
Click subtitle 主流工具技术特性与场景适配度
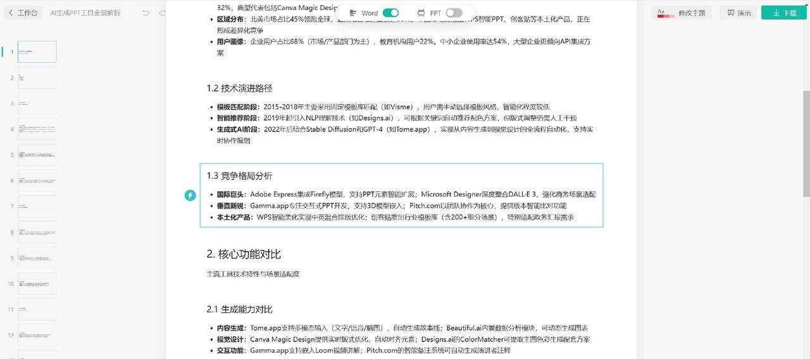(x=252, y=274)
